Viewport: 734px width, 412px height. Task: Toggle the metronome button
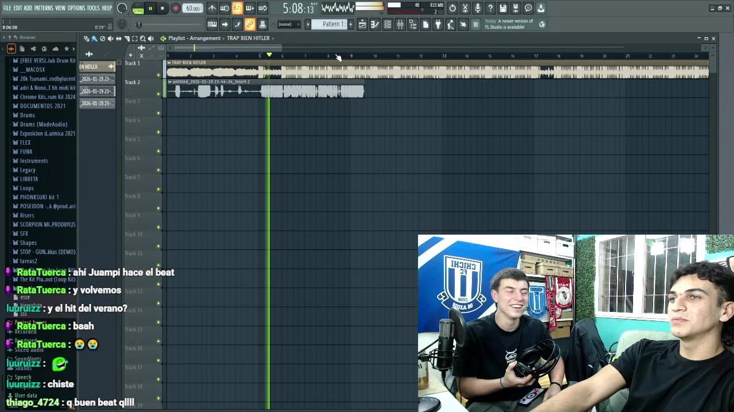click(x=212, y=8)
